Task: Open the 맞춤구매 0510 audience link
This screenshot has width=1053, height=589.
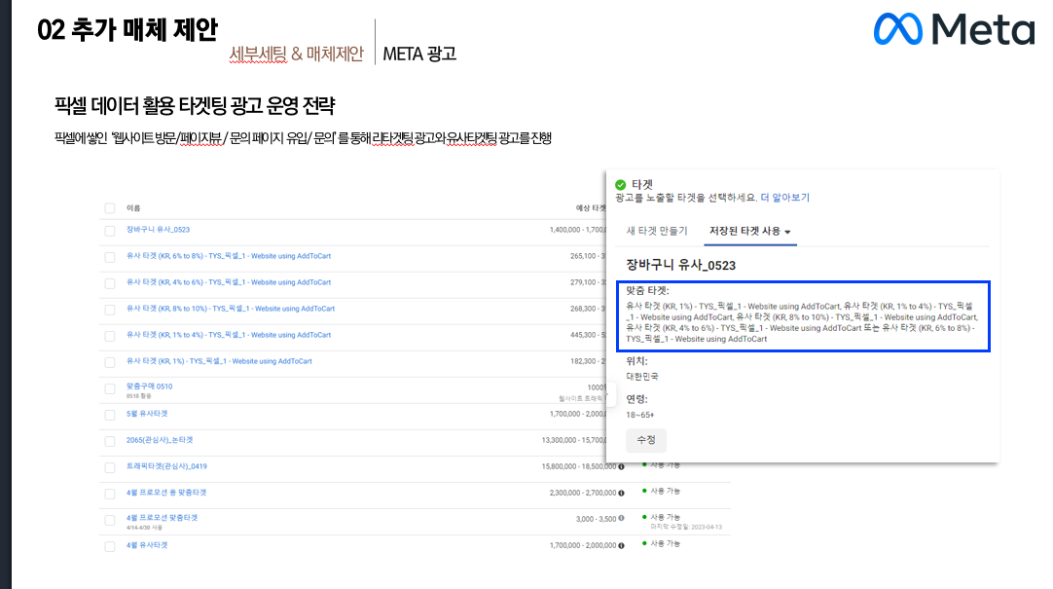Action: 149,387
